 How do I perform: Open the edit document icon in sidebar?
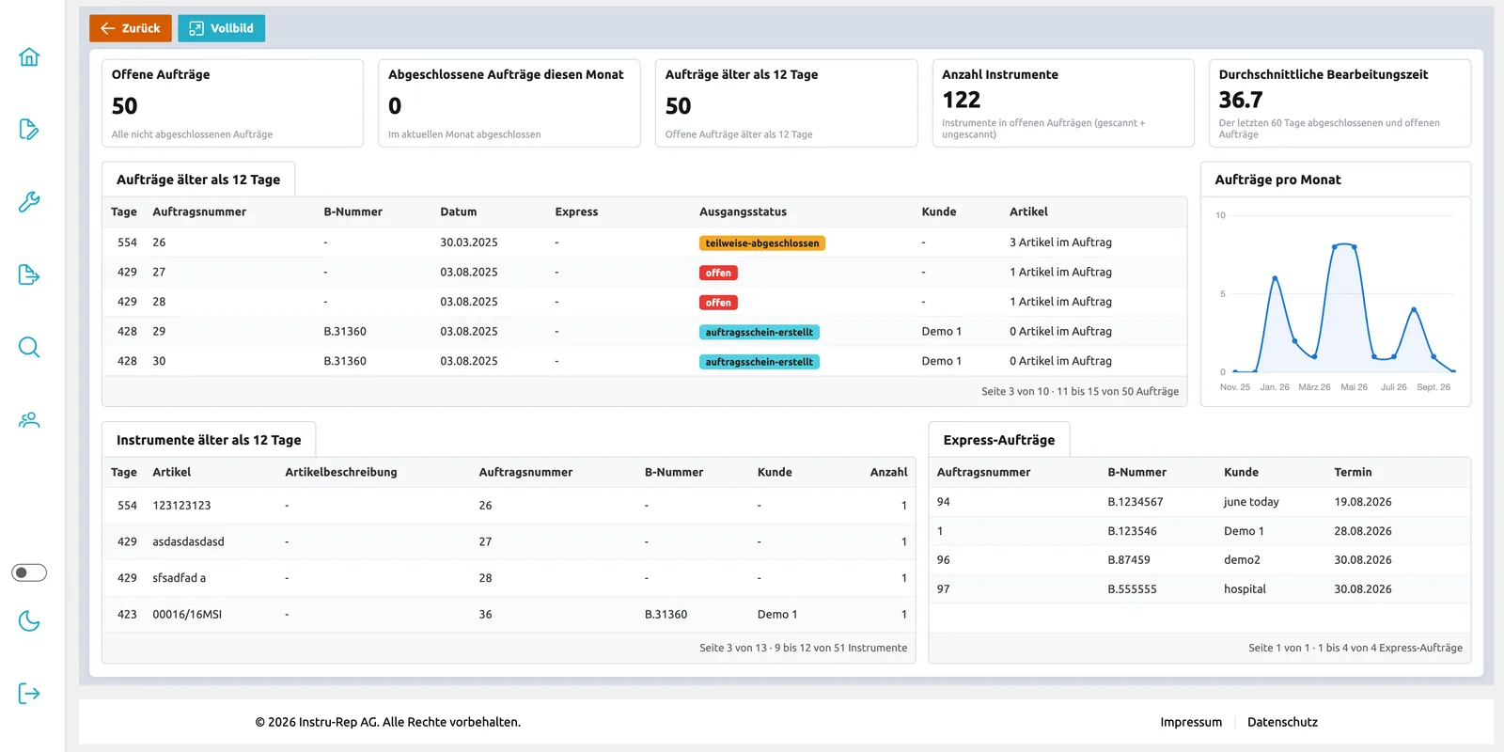(x=29, y=130)
